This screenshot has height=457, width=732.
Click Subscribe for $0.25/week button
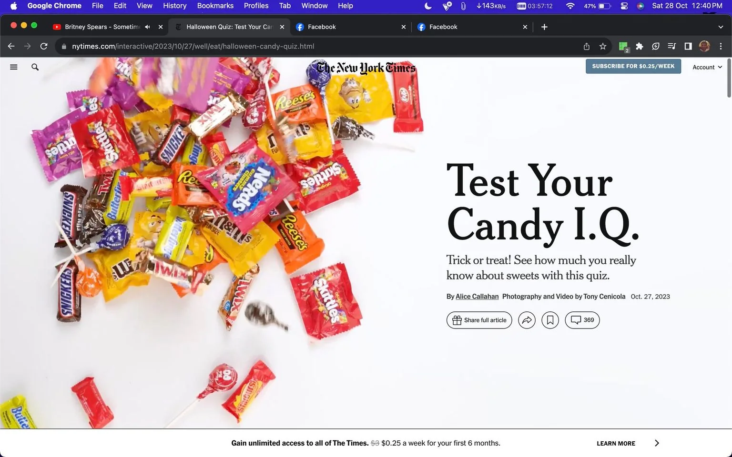(x=633, y=66)
